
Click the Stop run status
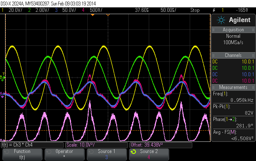coord(195,10)
